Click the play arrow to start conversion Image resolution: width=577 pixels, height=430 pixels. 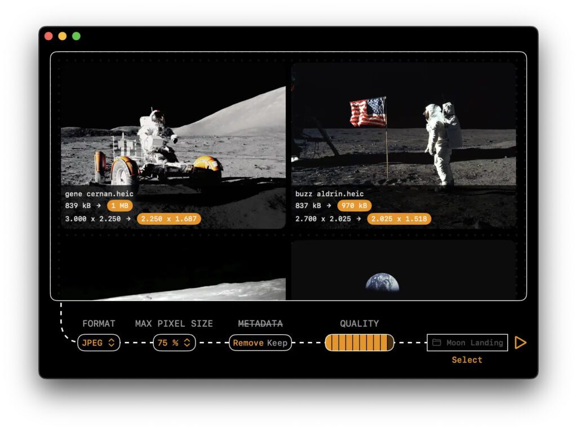click(x=520, y=343)
